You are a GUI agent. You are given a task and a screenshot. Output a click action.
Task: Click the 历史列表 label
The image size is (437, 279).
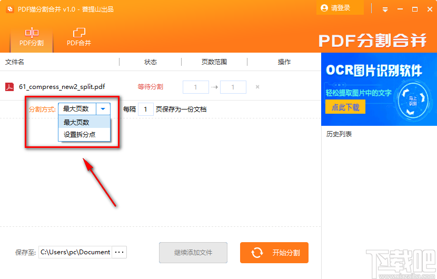[339, 134]
